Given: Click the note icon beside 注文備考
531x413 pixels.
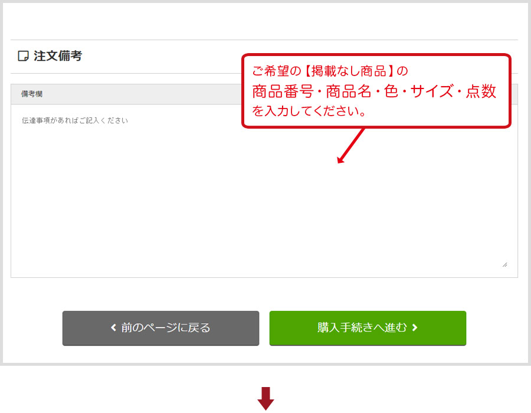Looking at the screenshot, I should click(x=23, y=56).
